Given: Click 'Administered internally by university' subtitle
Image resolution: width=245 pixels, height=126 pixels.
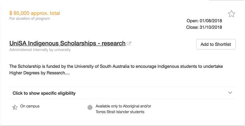Looking at the screenshot, I should (40, 50).
